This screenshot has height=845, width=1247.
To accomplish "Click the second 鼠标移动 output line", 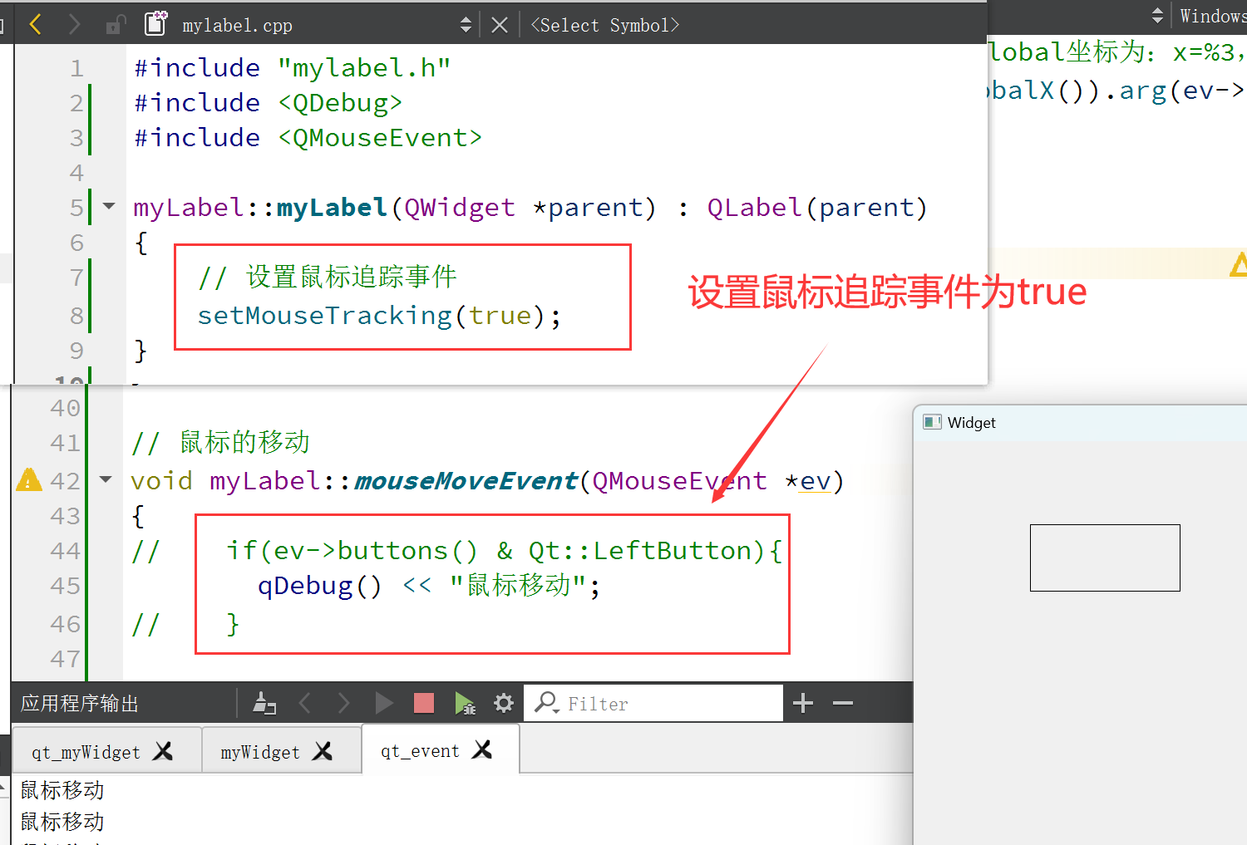I will [x=62, y=822].
